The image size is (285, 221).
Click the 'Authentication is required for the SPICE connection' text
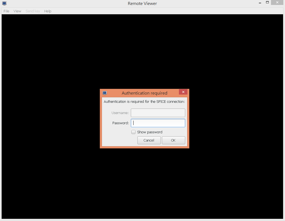tap(144, 102)
